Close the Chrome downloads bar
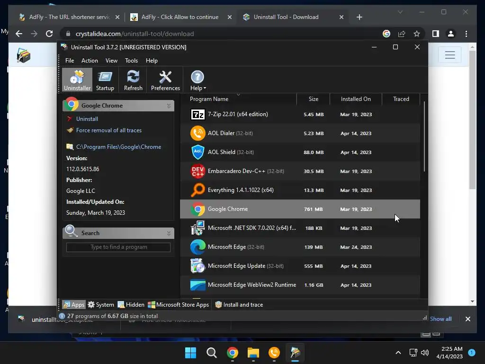This screenshot has width=485, height=364. coord(467,319)
